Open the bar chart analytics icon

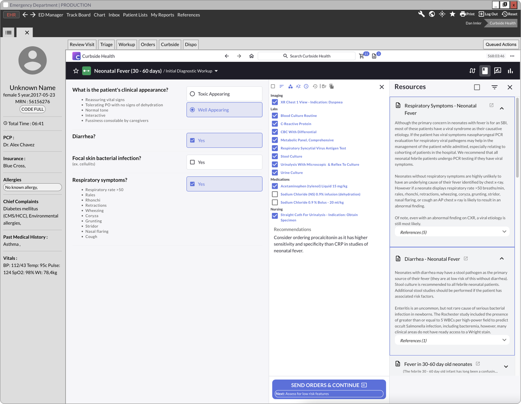click(510, 71)
